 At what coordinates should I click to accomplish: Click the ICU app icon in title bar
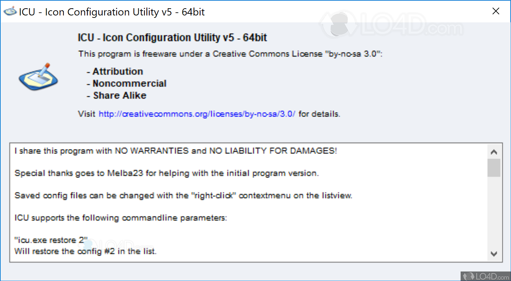[10, 12]
